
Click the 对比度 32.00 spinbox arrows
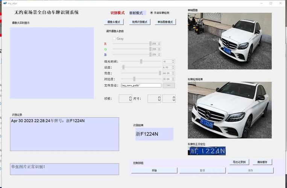coord(173,79)
